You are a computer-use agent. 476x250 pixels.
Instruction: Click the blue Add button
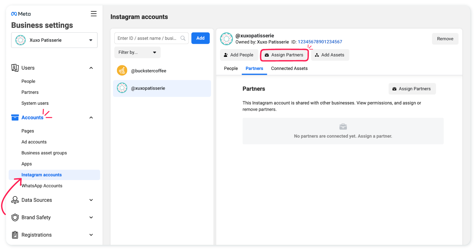201,38
